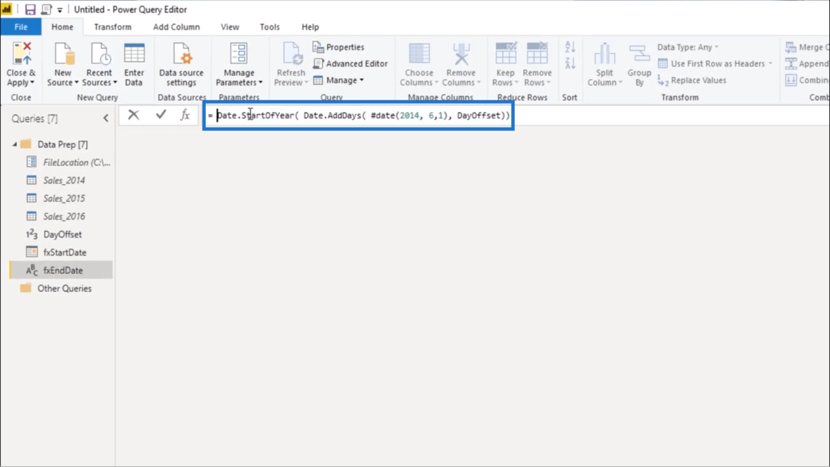
Task: Open the Quick Access Toolbar customize arrow
Action: point(60,10)
